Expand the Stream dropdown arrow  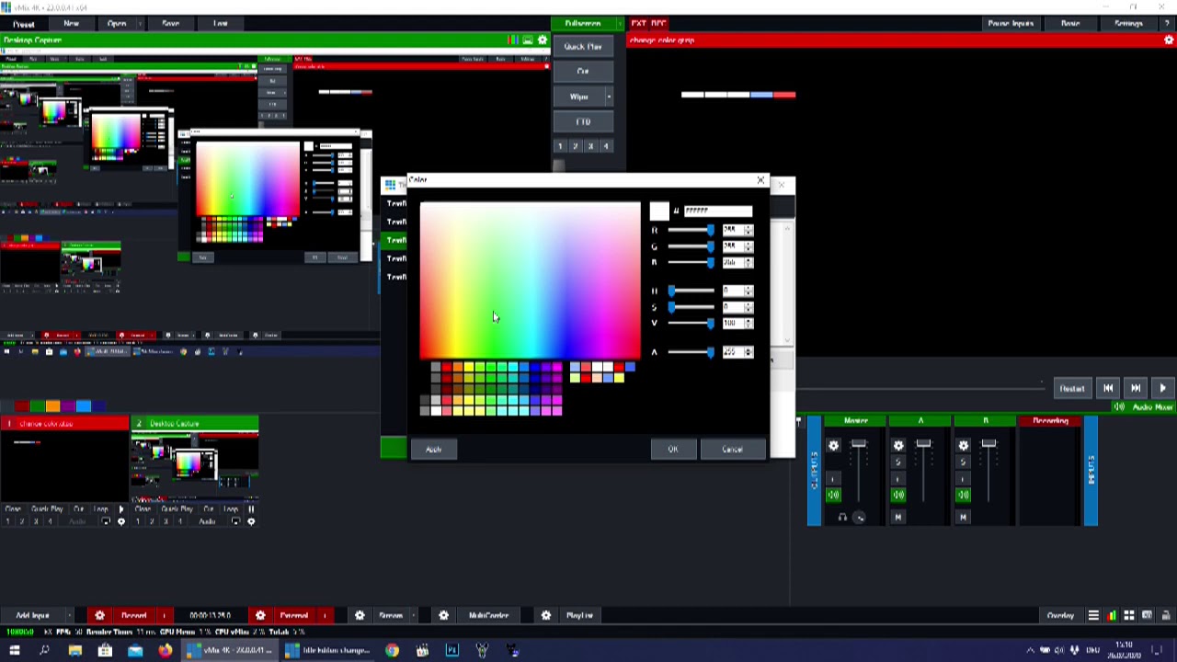(415, 615)
